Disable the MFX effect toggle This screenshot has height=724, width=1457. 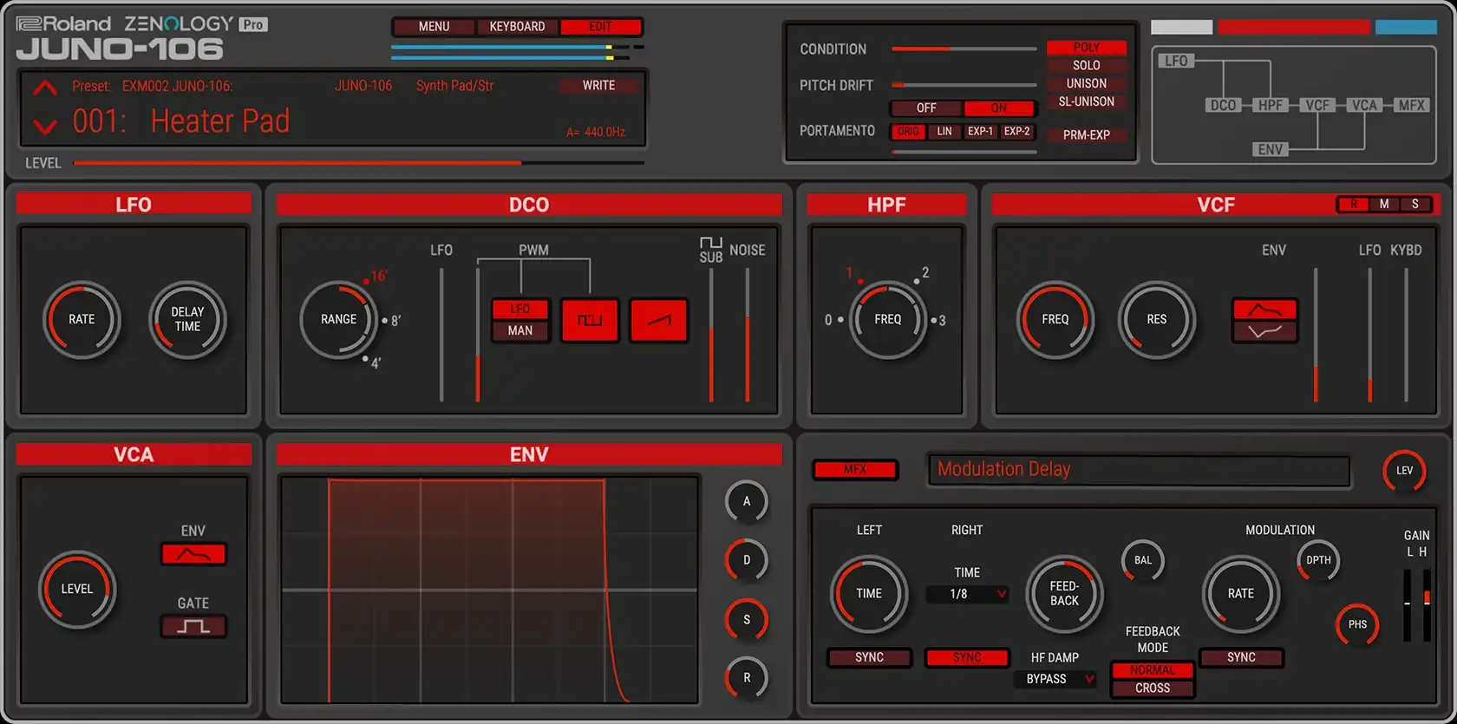[855, 470]
